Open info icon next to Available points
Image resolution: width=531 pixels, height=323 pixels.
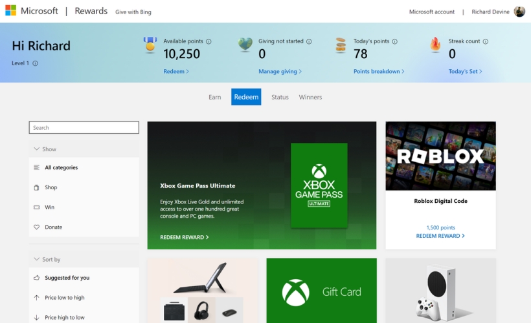[x=209, y=41]
